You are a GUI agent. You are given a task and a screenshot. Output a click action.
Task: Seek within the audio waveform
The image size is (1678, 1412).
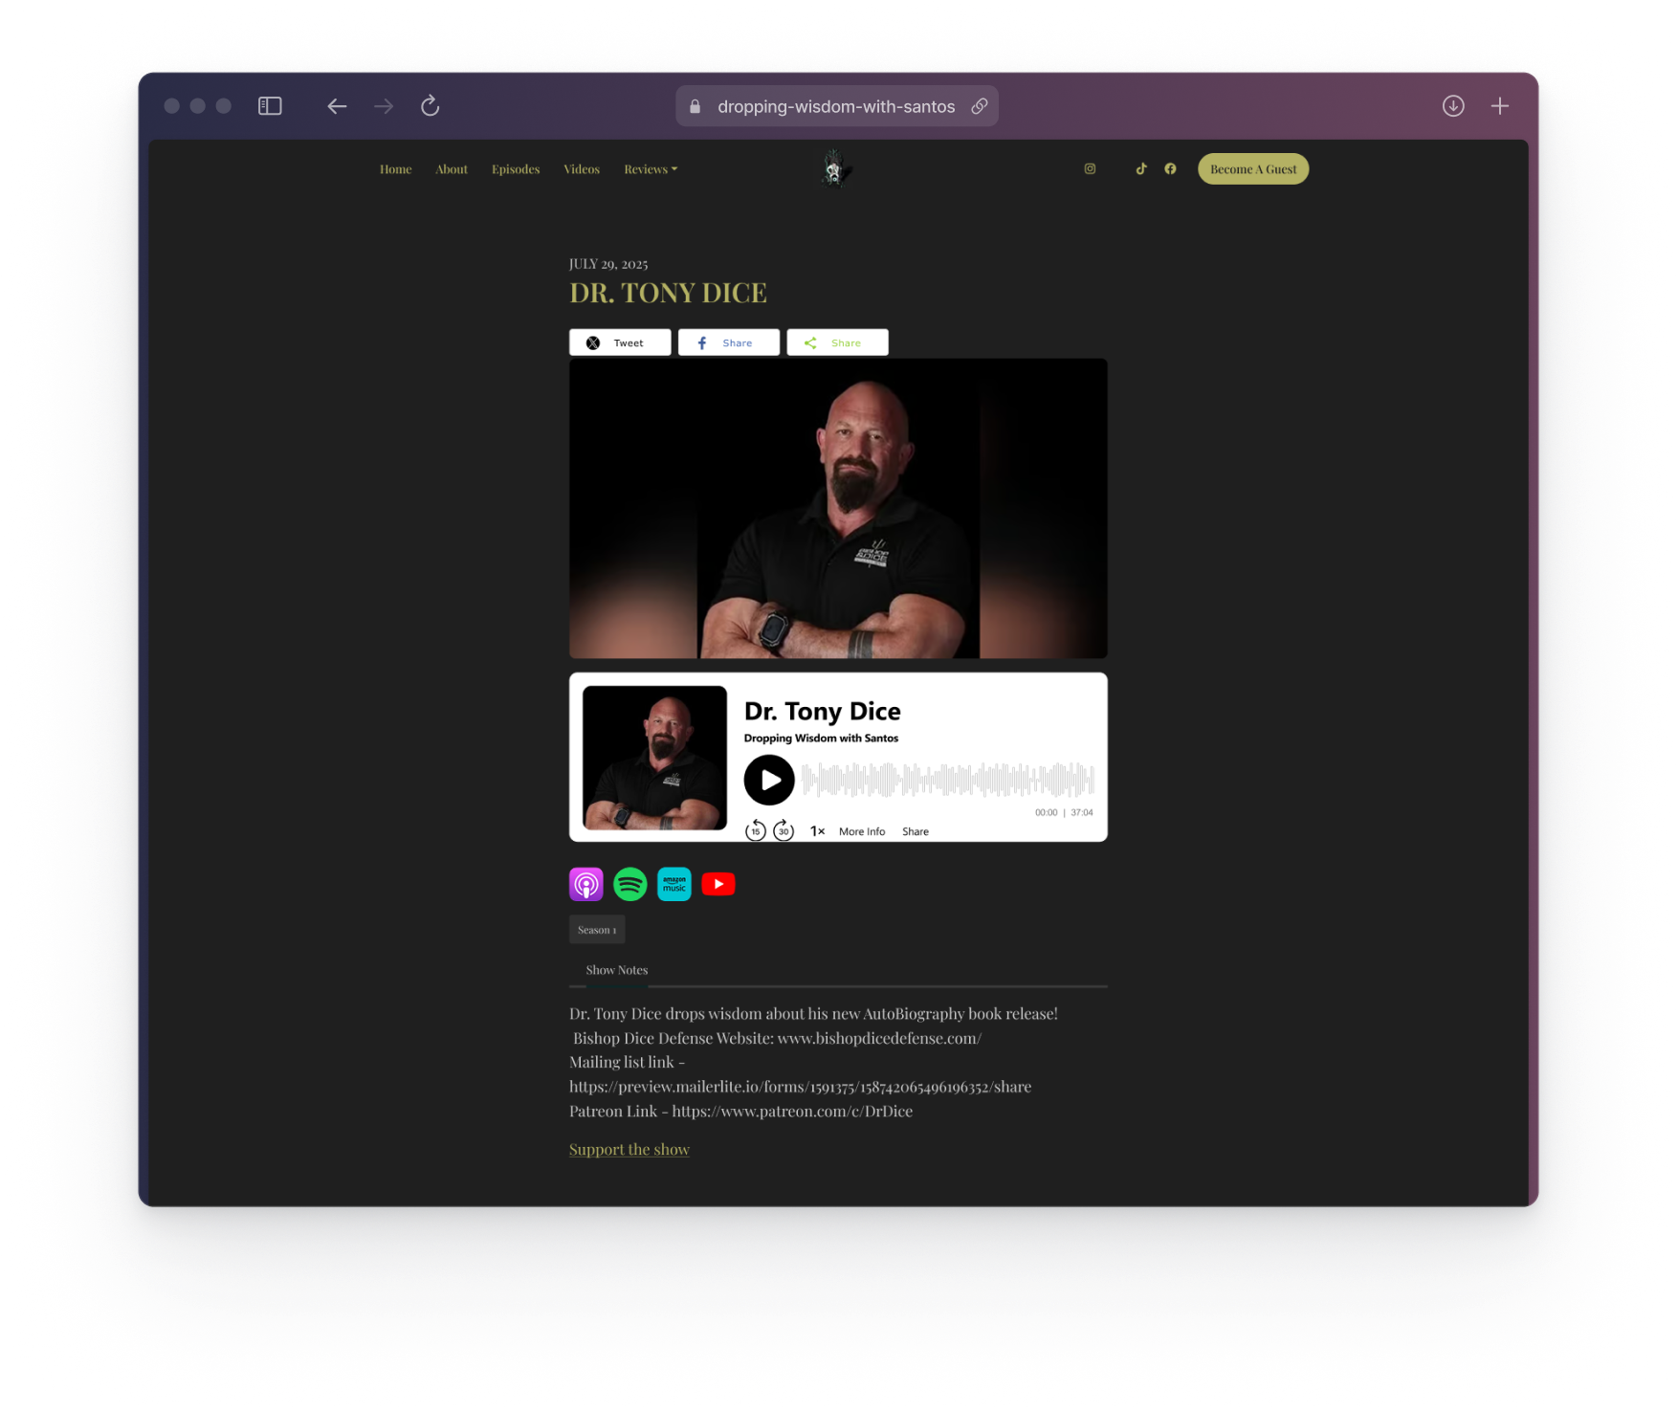tap(947, 781)
